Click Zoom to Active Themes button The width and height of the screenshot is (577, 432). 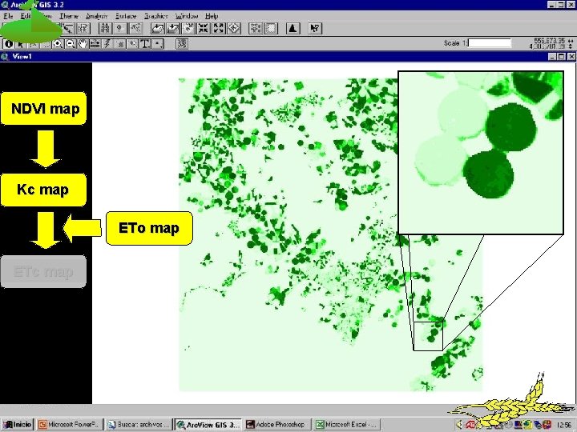pos(173,28)
